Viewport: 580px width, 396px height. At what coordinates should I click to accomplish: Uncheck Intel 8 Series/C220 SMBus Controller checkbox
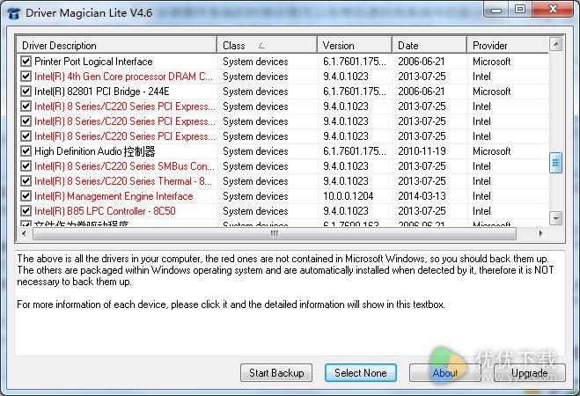tap(26, 166)
